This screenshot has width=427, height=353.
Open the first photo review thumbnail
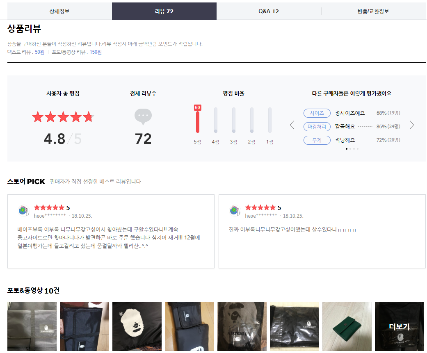tap(32, 326)
